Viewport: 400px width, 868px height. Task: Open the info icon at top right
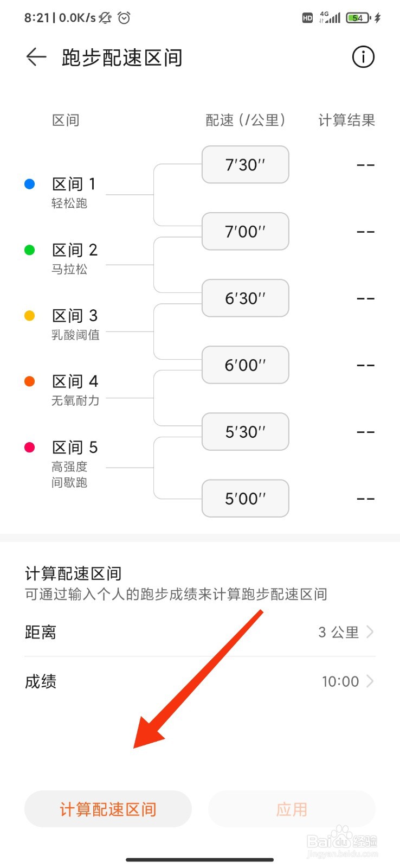tap(363, 57)
